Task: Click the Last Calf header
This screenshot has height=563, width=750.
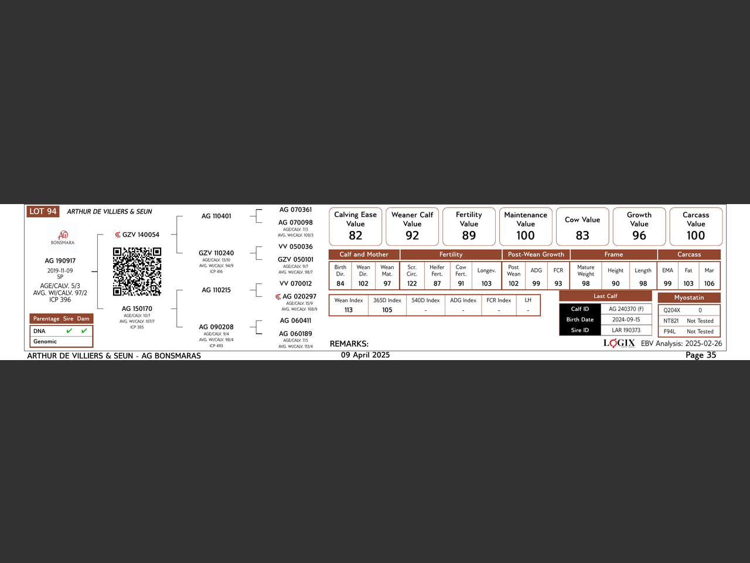Action: tap(605, 296)
